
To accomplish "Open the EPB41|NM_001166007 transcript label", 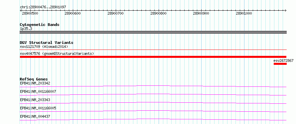I will (38, 91).
